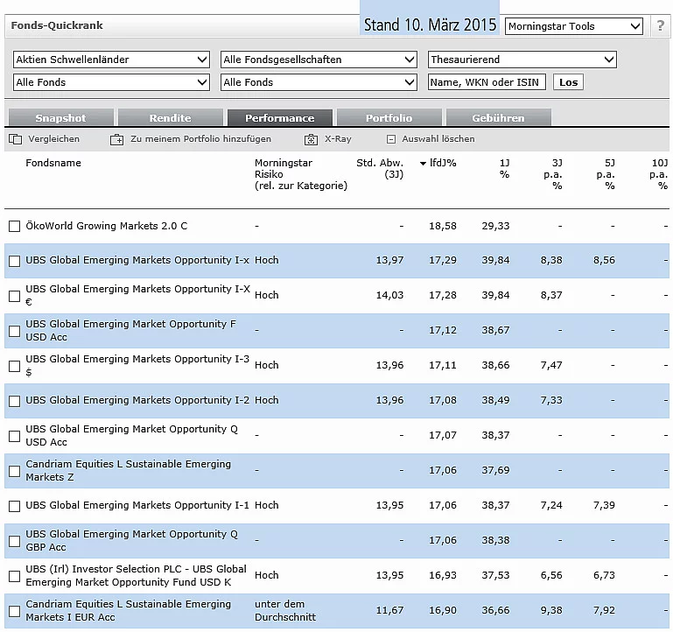
Task: Tick the ÖkoWorld Growing Markets 2.0 C checkbox
Action: [14, 226]
